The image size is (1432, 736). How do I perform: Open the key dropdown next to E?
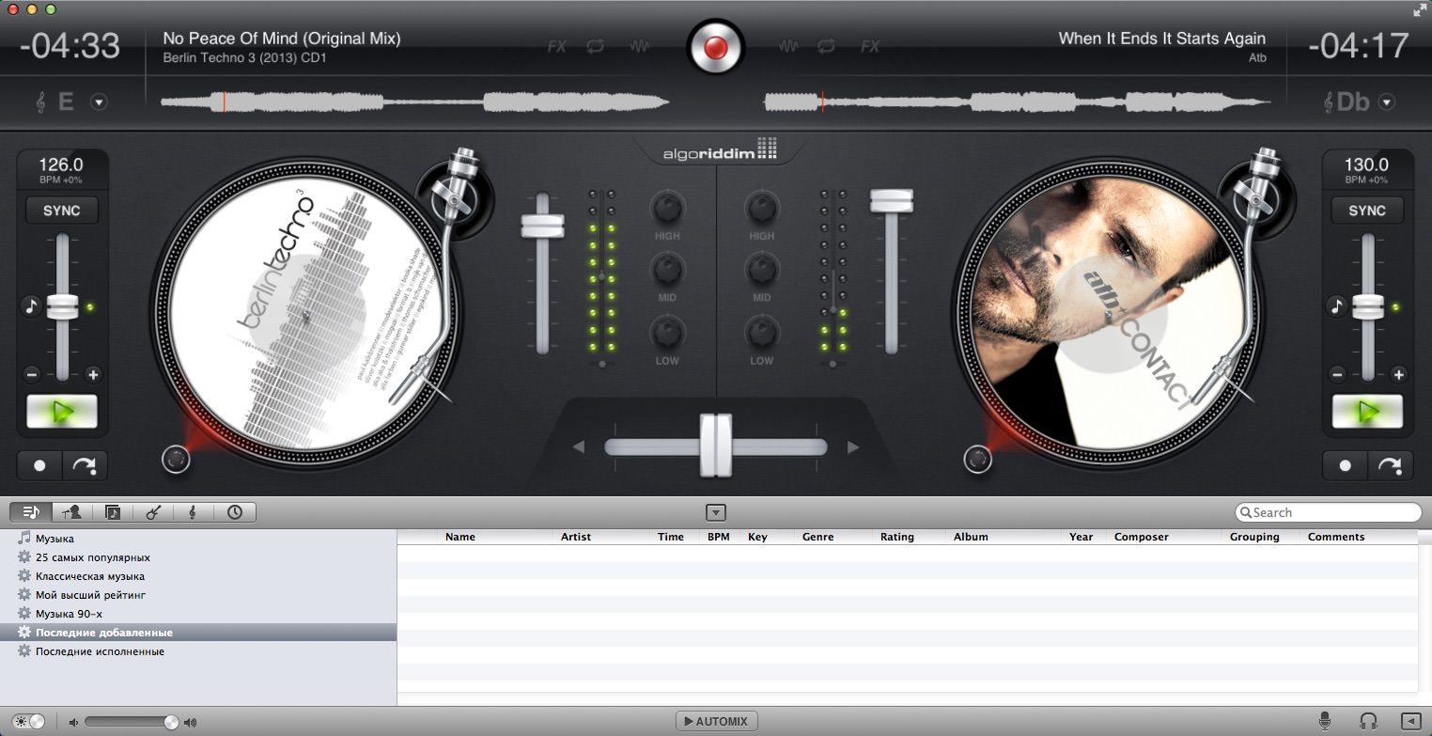pyautogui.click(x=99, y=102)
